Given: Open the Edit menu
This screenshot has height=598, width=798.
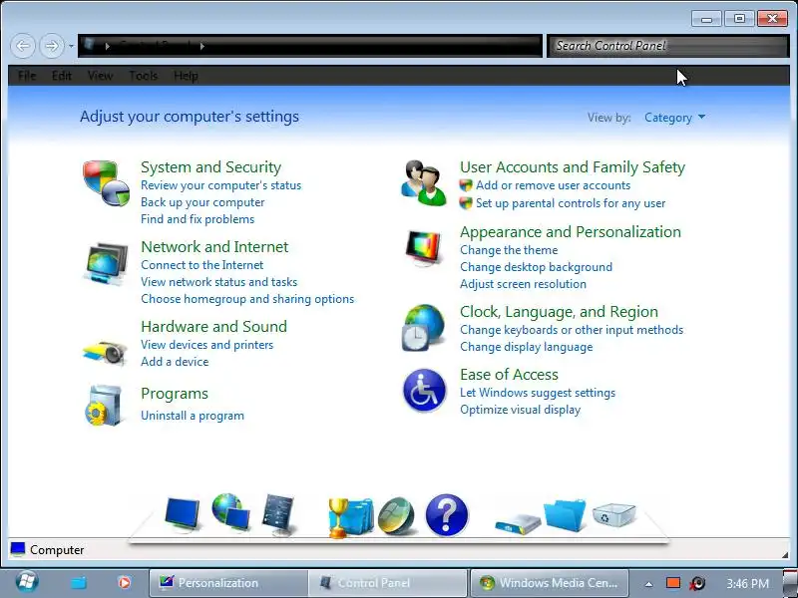Looking at the screenshot, I should click(x=62, y=76).
